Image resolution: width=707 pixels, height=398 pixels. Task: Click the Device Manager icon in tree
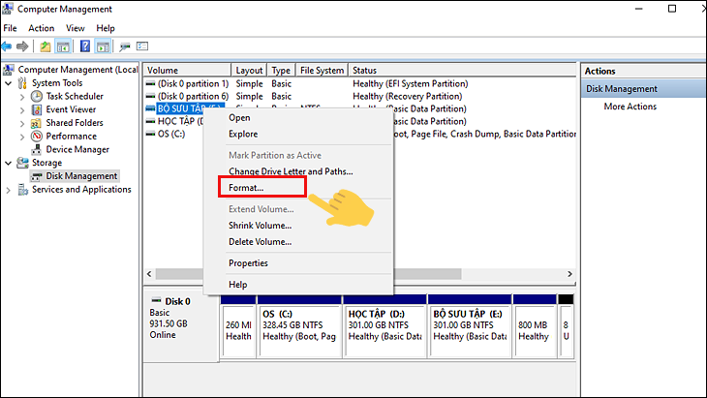[37, 150]
